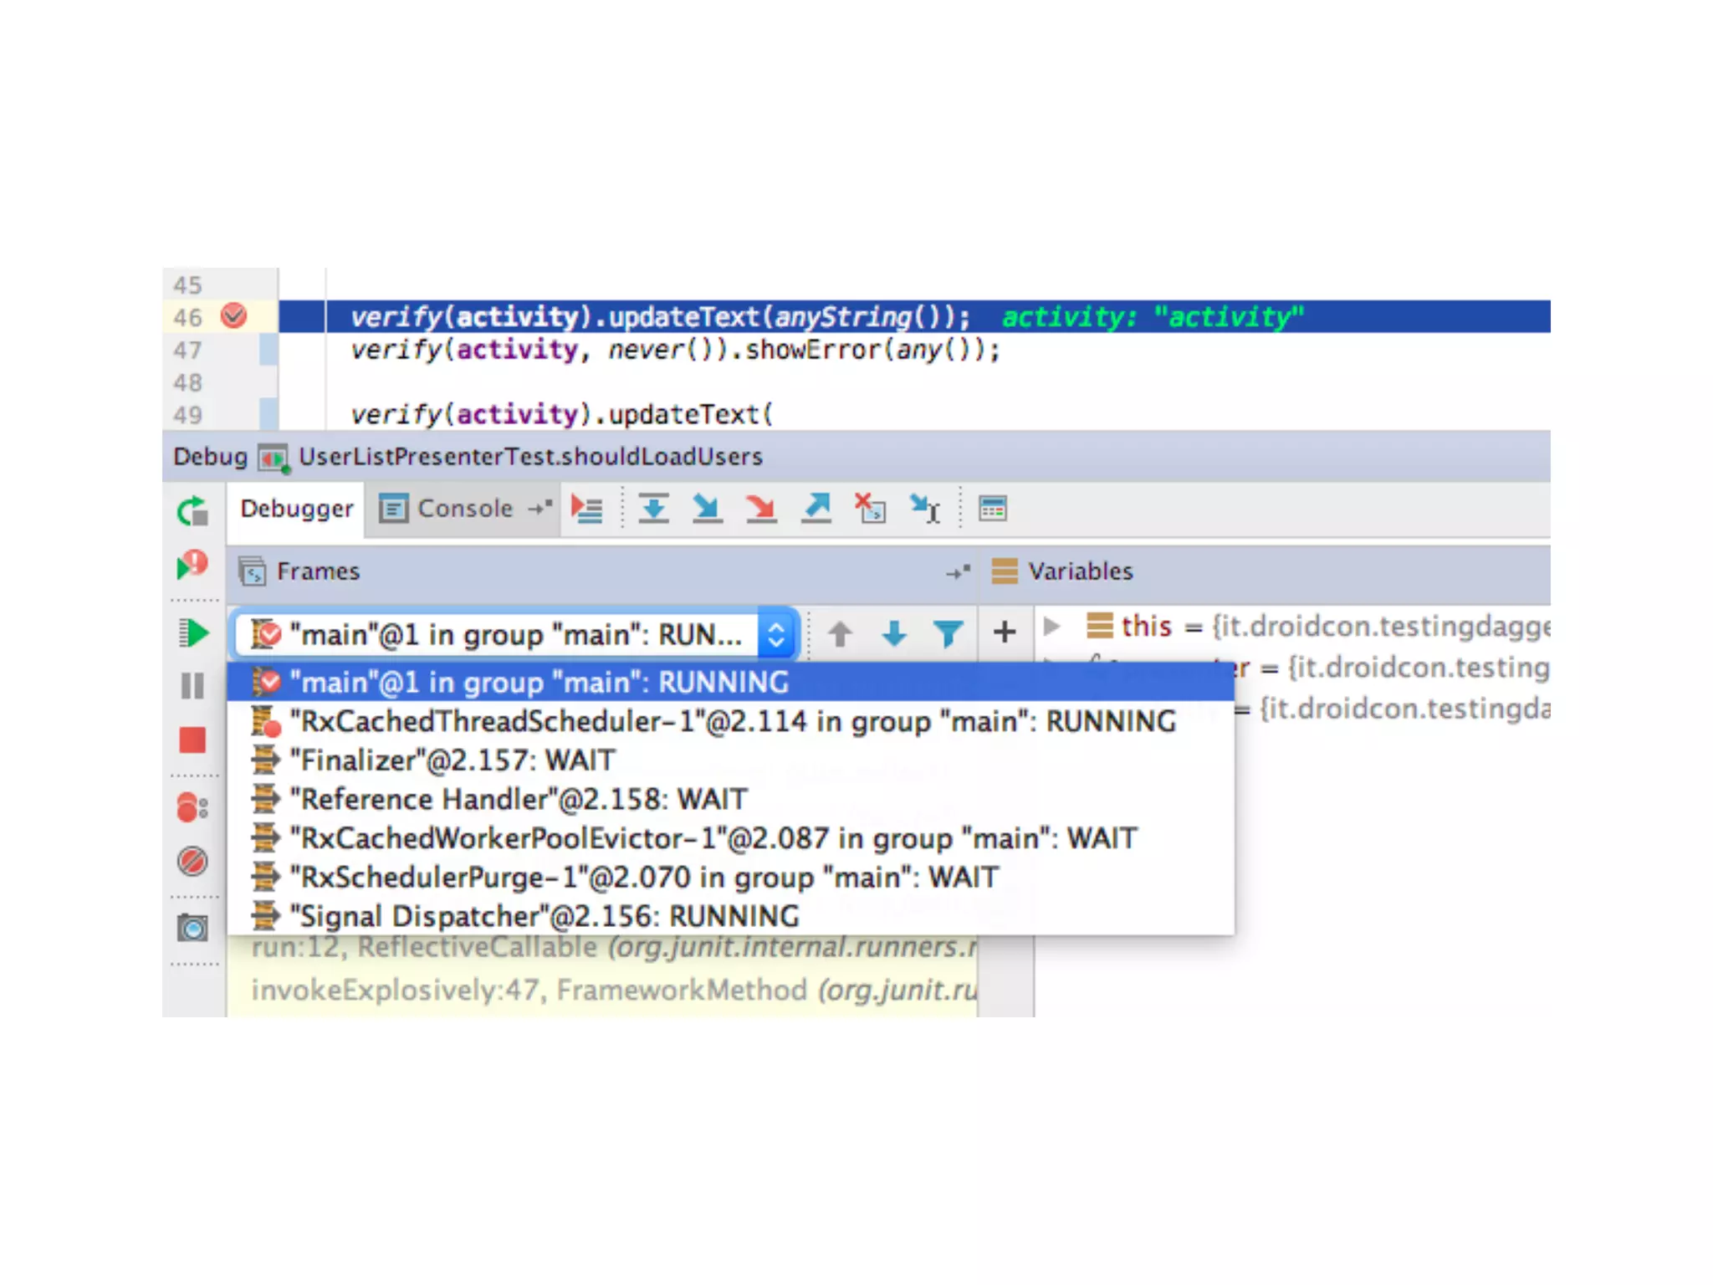Click the Rerun test button
The image size is (1713, 1285).
coord(192,511)
